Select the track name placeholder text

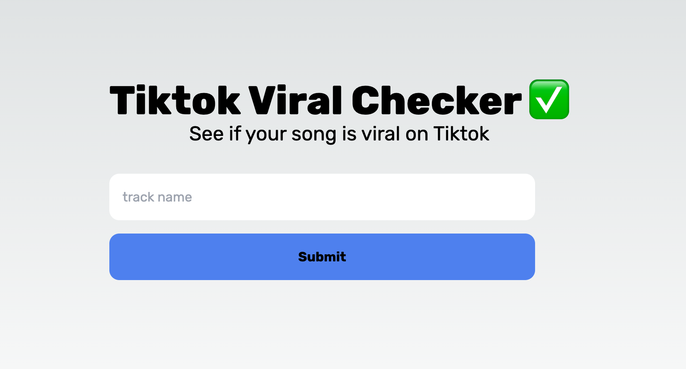click(157, 197)
